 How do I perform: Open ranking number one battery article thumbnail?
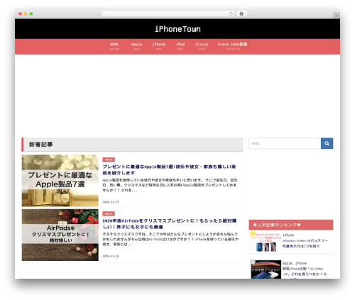266,242
